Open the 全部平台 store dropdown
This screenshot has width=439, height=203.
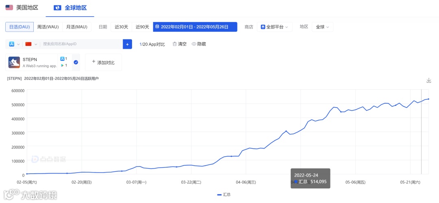click(275, 27)
